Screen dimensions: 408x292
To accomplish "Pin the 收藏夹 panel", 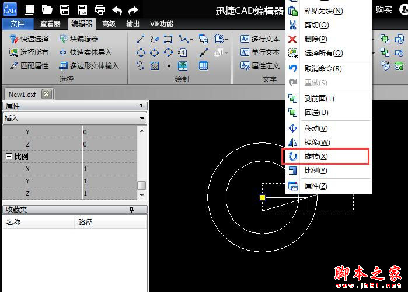I will tap(132, 210).
